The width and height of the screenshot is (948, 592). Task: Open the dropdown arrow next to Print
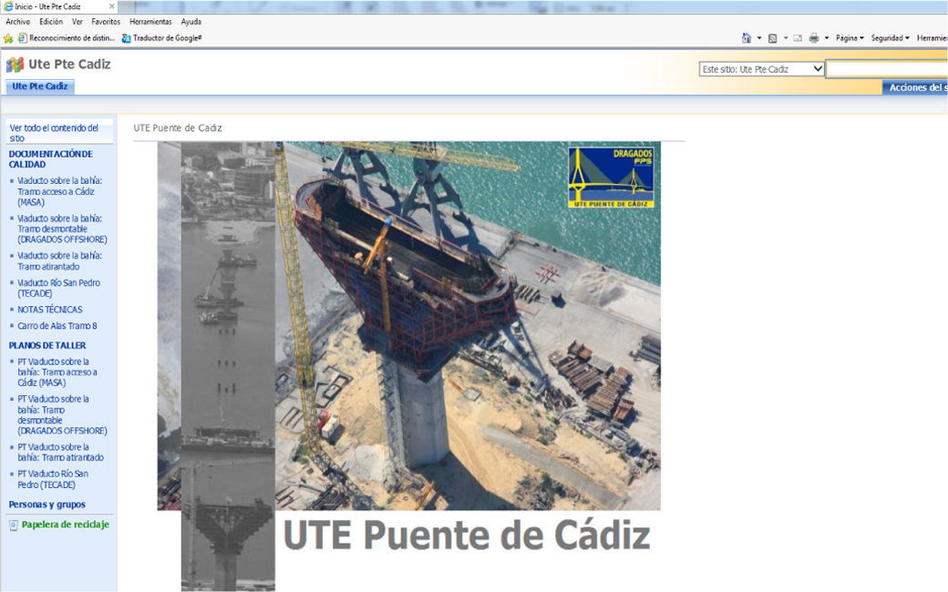(827, 38)
